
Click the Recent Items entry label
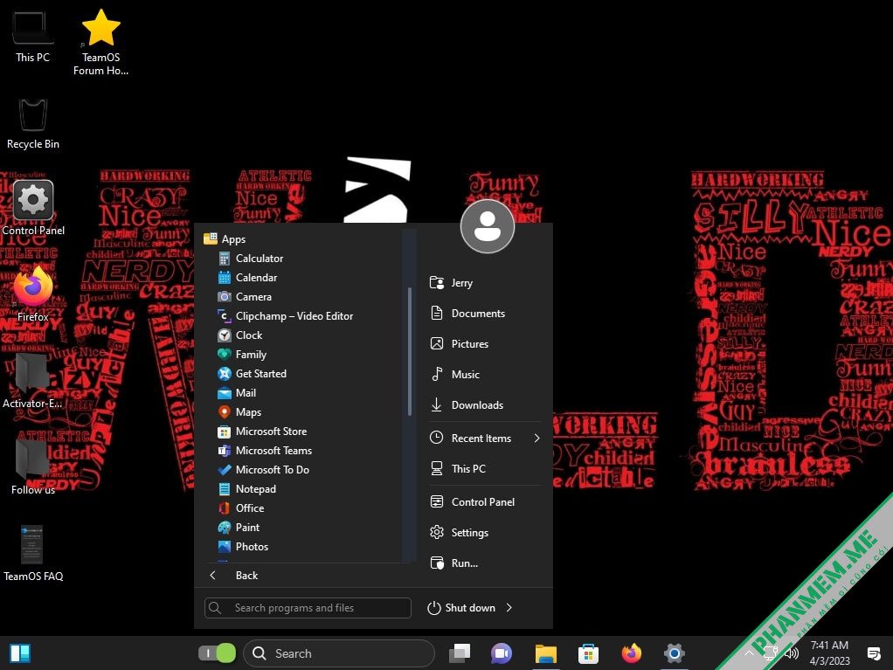pyautogui.click(x=481, y=439)
